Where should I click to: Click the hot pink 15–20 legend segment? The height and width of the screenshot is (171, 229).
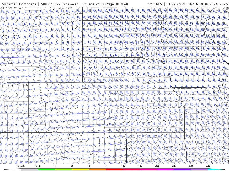[148, 170]
